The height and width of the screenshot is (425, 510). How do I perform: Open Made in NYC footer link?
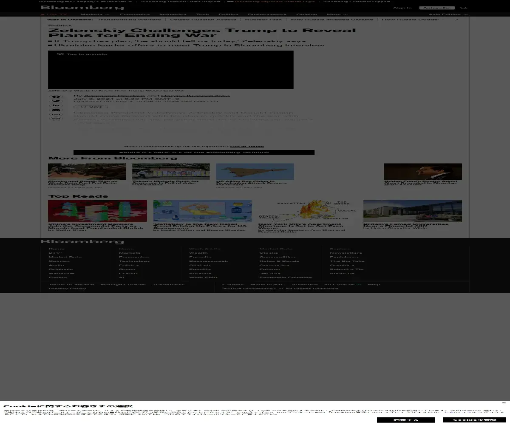point(268,284)
